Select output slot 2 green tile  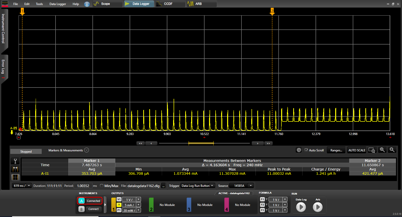[x=151, y=205]
